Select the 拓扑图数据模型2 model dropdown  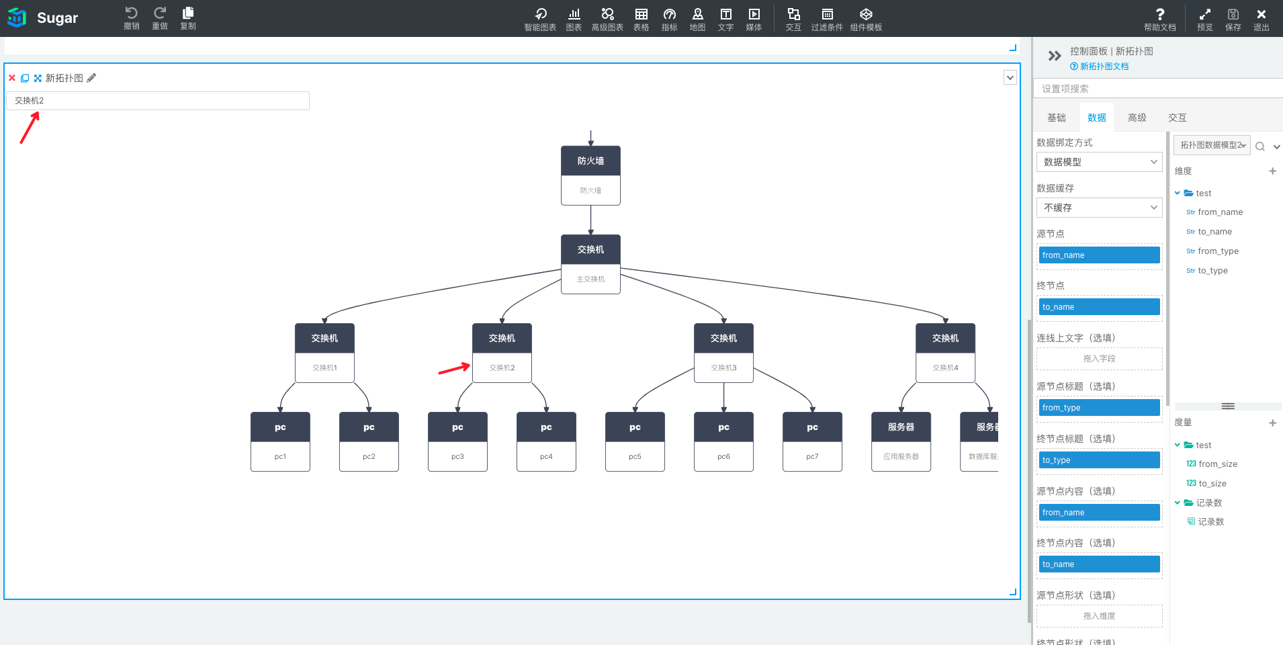pos(1212,145)
